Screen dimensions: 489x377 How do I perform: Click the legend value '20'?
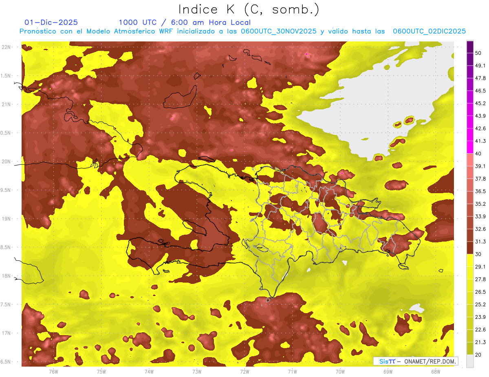pyautogui.click(x=479, y=355)
